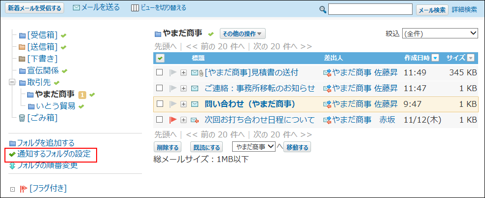Expand preview of 見積書の送付 mail

[184, 72]
